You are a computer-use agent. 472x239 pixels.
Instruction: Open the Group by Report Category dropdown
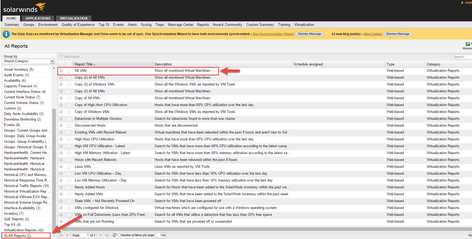click(x=29, y=61)
